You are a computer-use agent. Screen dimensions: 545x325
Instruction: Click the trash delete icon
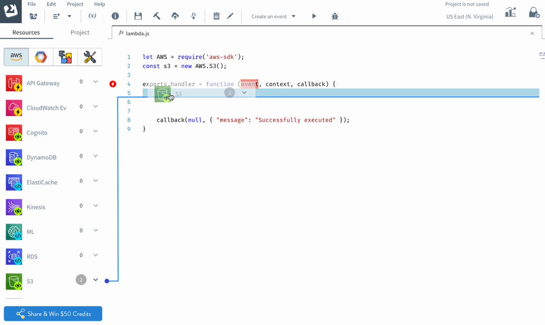click(217, 16)
